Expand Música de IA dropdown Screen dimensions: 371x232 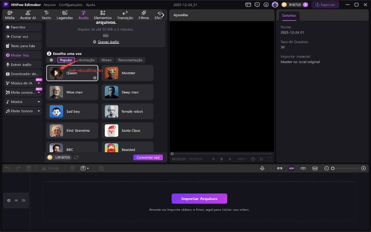(x=39, y=83)
